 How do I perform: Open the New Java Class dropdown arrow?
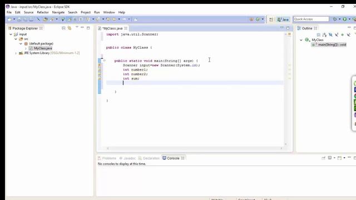(x=263, y=19)
